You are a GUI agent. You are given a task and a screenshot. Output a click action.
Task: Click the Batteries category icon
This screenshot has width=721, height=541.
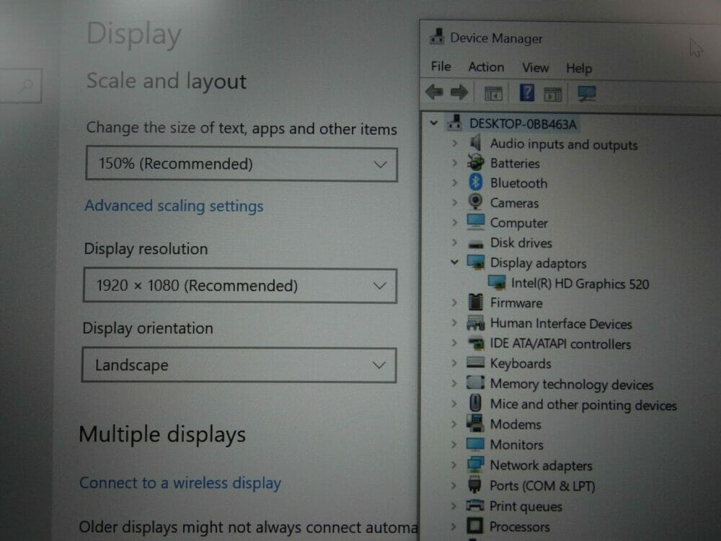[475, 162]
